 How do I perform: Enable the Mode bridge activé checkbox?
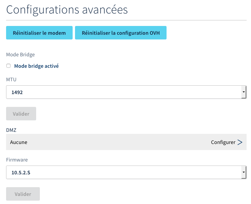pyautogui.click(x=8, y=66)
